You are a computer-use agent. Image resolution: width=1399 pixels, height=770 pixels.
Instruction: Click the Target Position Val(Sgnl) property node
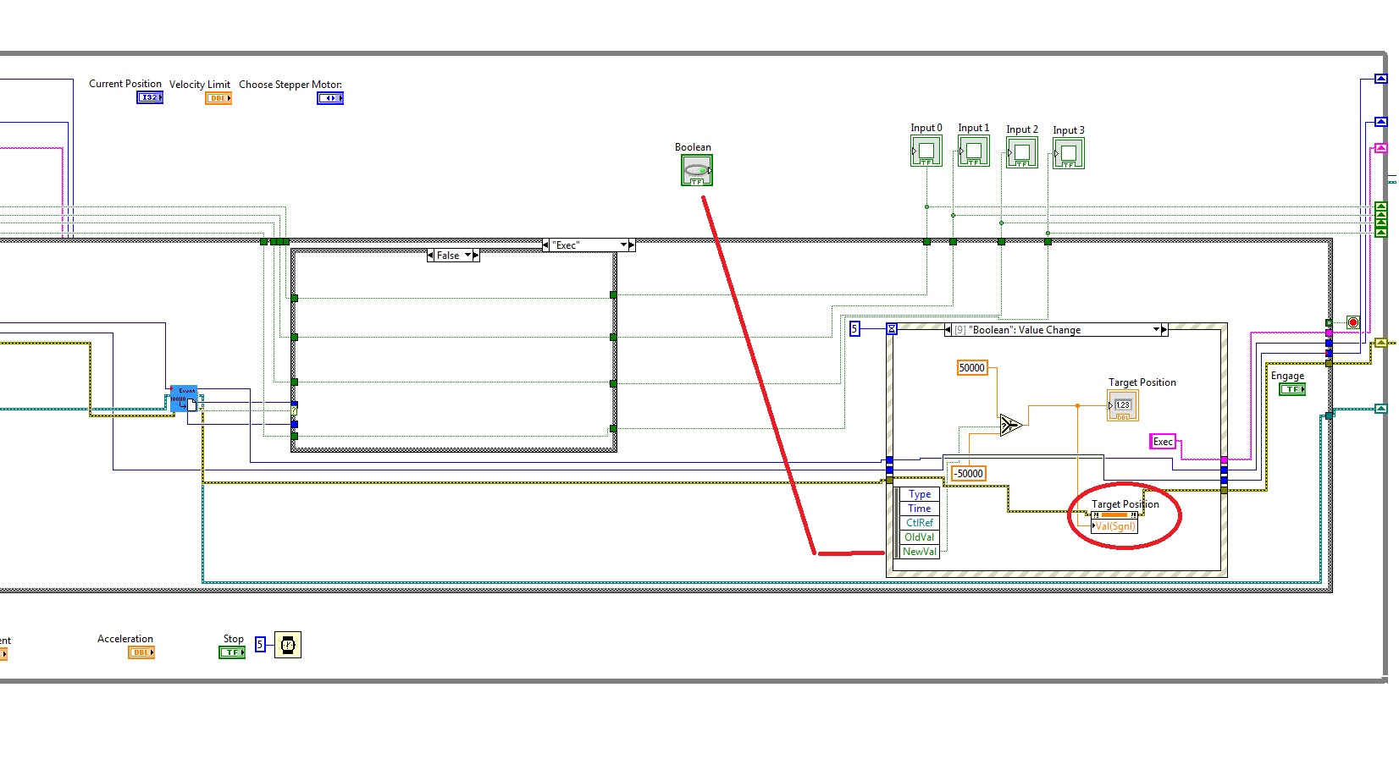click(x=1114, y=521)
